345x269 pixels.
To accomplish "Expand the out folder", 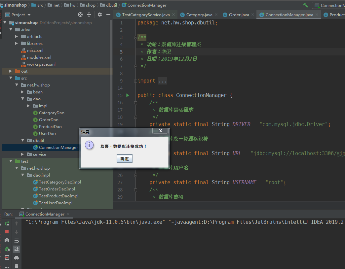I will coord(11,71).
